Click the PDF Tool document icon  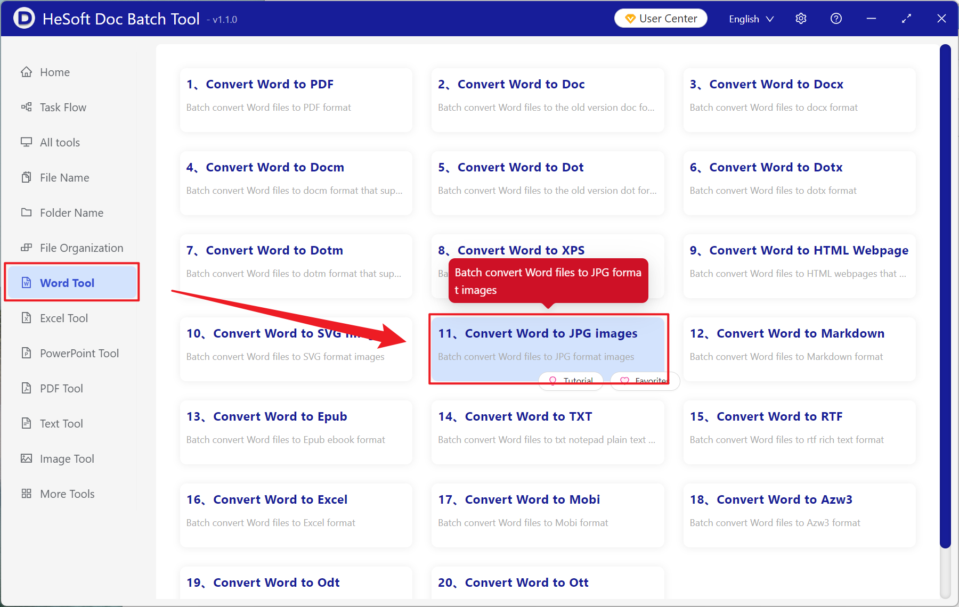point(26,388)
